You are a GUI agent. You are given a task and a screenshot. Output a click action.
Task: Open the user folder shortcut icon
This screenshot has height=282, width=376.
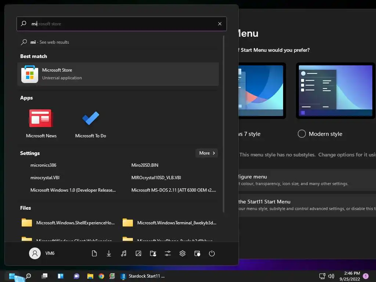point(153,253)
